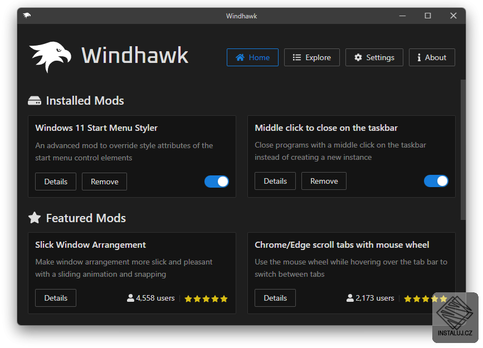
Task: Show the About page
Action: [432, 57]
